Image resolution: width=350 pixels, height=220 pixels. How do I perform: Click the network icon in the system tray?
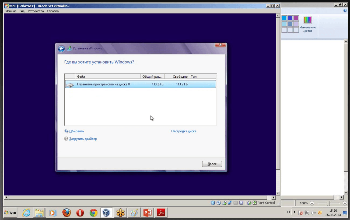pos(307,213)
